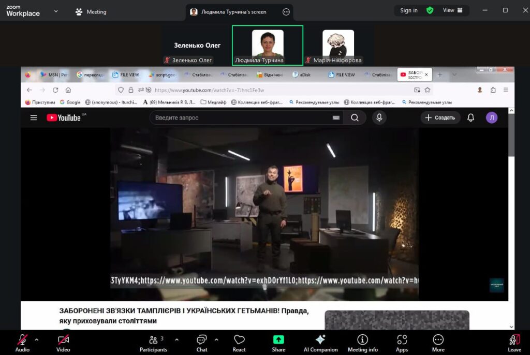530x355 pixels.
Task: Check the green encryption shield icon
Action: click(430, 10)
